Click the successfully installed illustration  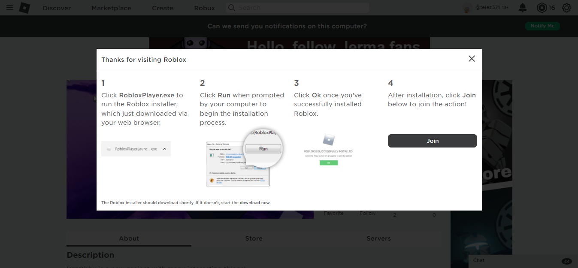(328, 149)
